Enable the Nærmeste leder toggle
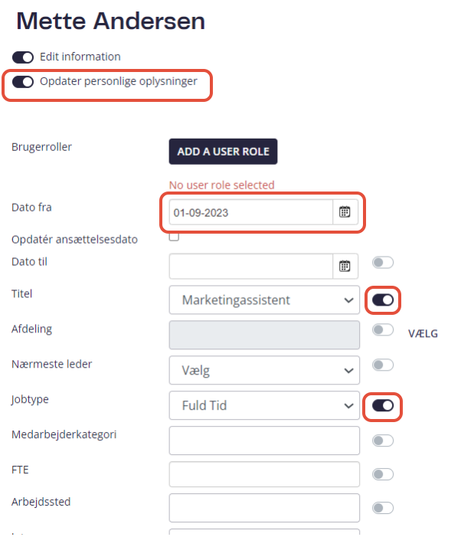Screen dimensions: 461x537 pyautogui.click(x=383, y=365)
